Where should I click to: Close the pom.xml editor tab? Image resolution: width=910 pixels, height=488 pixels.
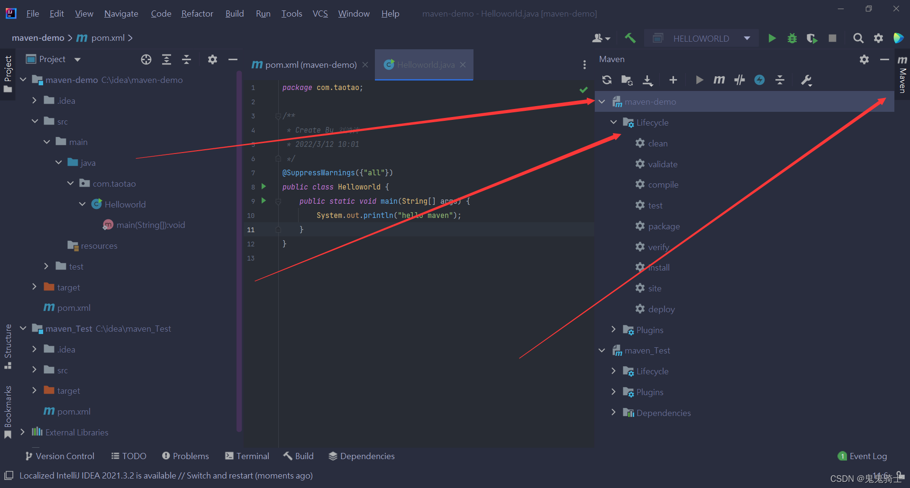coord(365,65)
